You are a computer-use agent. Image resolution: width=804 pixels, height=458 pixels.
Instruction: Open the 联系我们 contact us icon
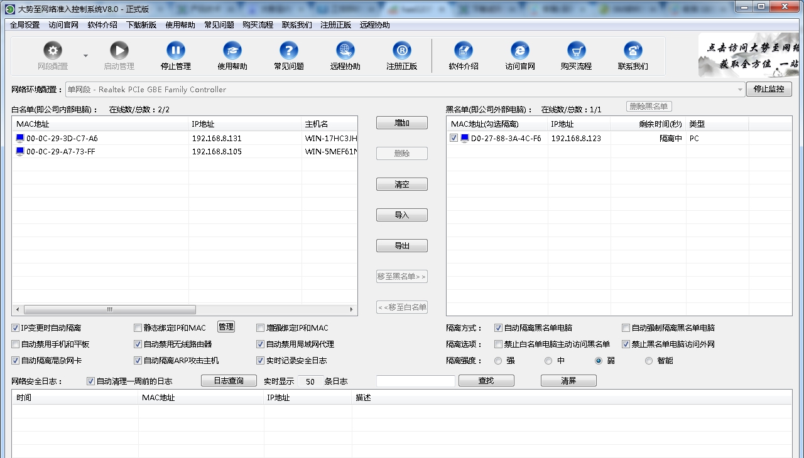point(632,50)
